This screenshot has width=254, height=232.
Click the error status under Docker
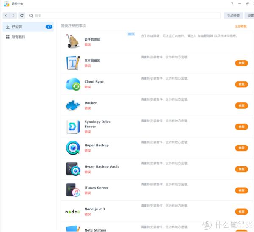pos(88,108)
